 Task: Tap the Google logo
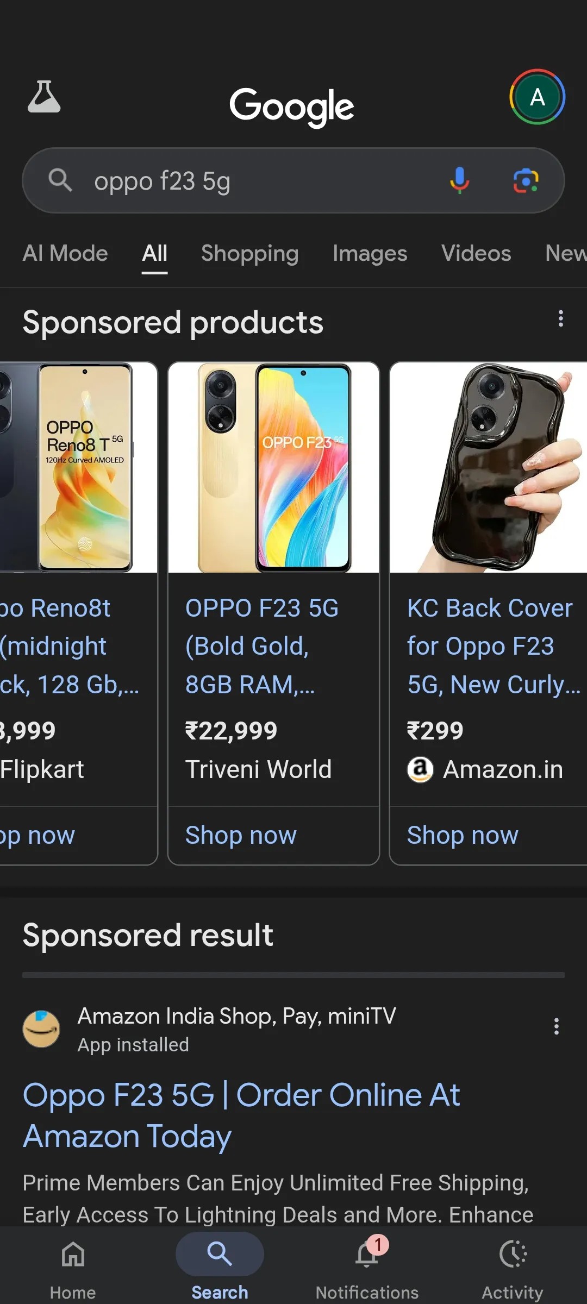point(292,106)
